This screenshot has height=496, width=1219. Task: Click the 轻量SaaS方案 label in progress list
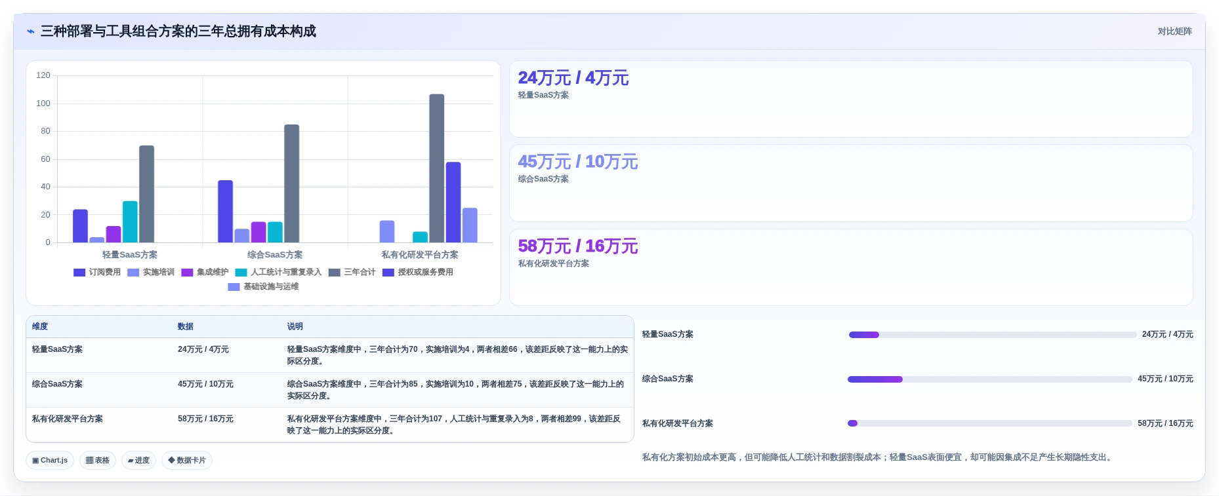(668, 334)
